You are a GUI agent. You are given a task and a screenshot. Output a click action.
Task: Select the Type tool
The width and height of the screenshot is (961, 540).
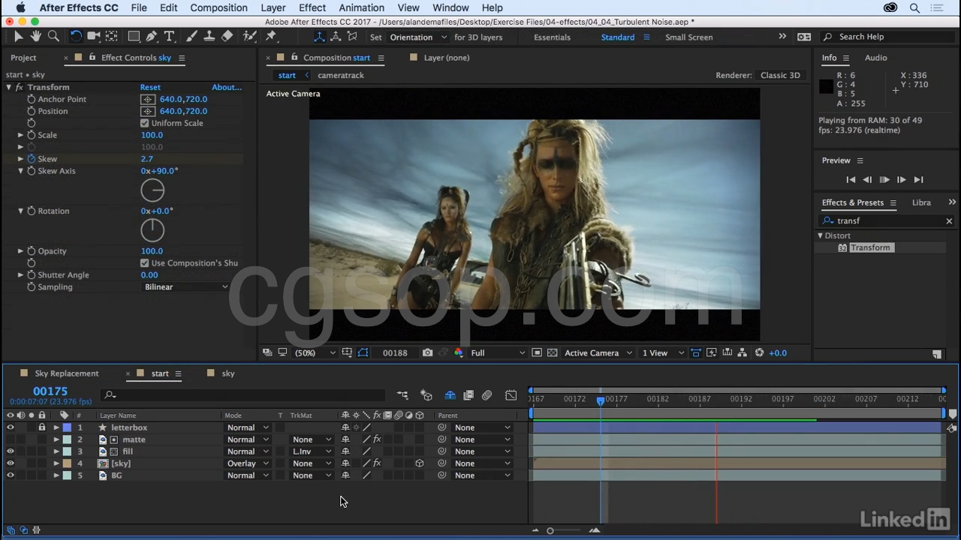click(170, 36)
